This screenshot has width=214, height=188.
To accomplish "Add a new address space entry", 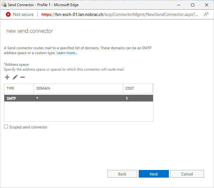I will point(7,77).
